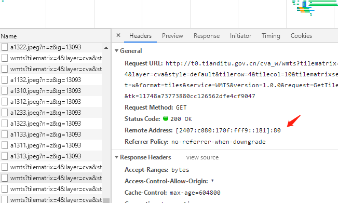Viewport: 338px width, 203px height.
Task: Close the request details panel
Action: coord(118,35)
